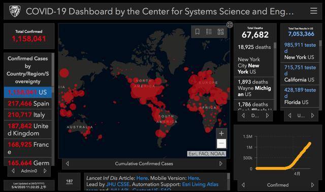Open the Esri Living Atlas link
The width and height of the screenshot is (325, 192).
(x=200, y=184)
